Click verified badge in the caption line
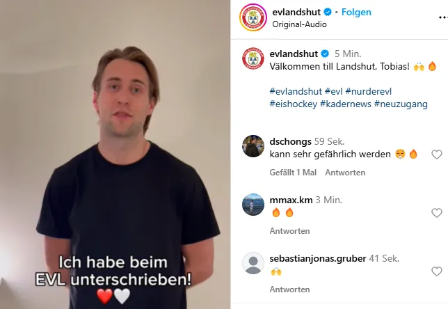Screen dimensions: 448x309 325,54
